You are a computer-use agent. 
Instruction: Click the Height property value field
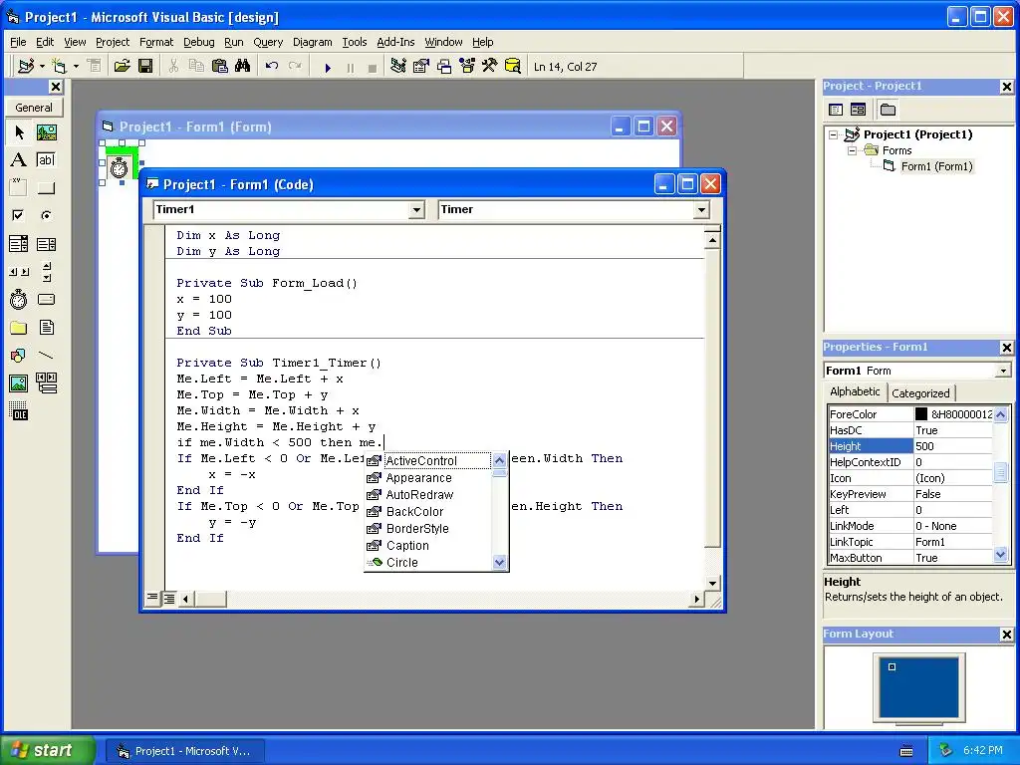click(953, 446)
